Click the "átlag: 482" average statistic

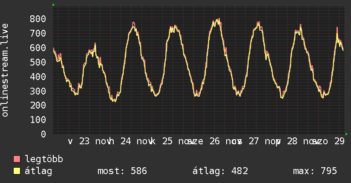220,172
